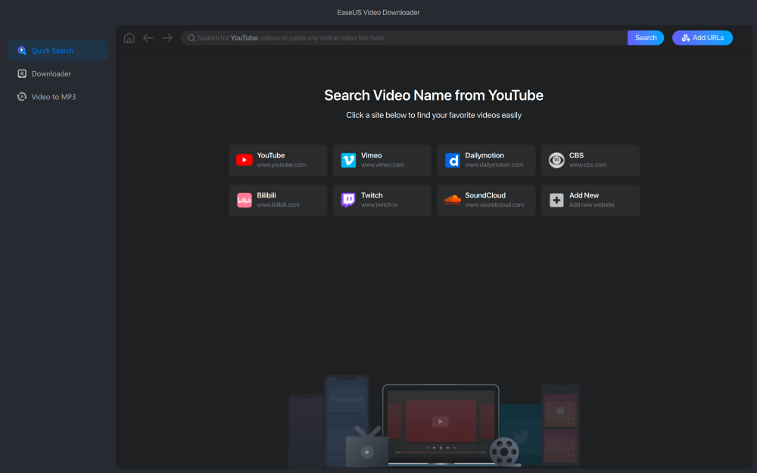Focus the video link search field

(x=404, y=38)
